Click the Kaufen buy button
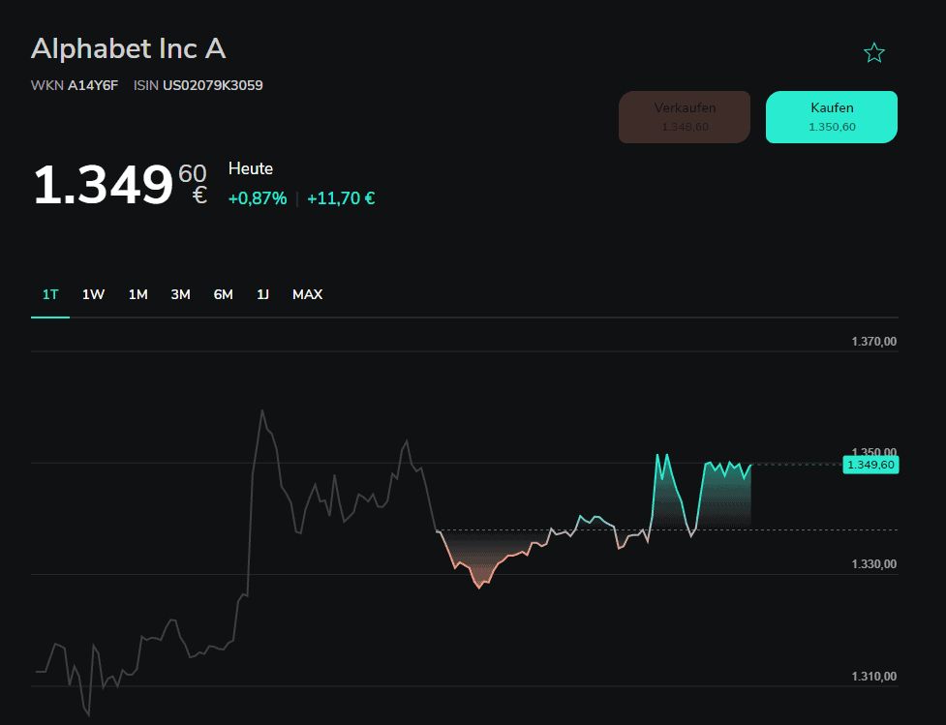Screen dimensions: 946x725 click(x=831, y=117)
